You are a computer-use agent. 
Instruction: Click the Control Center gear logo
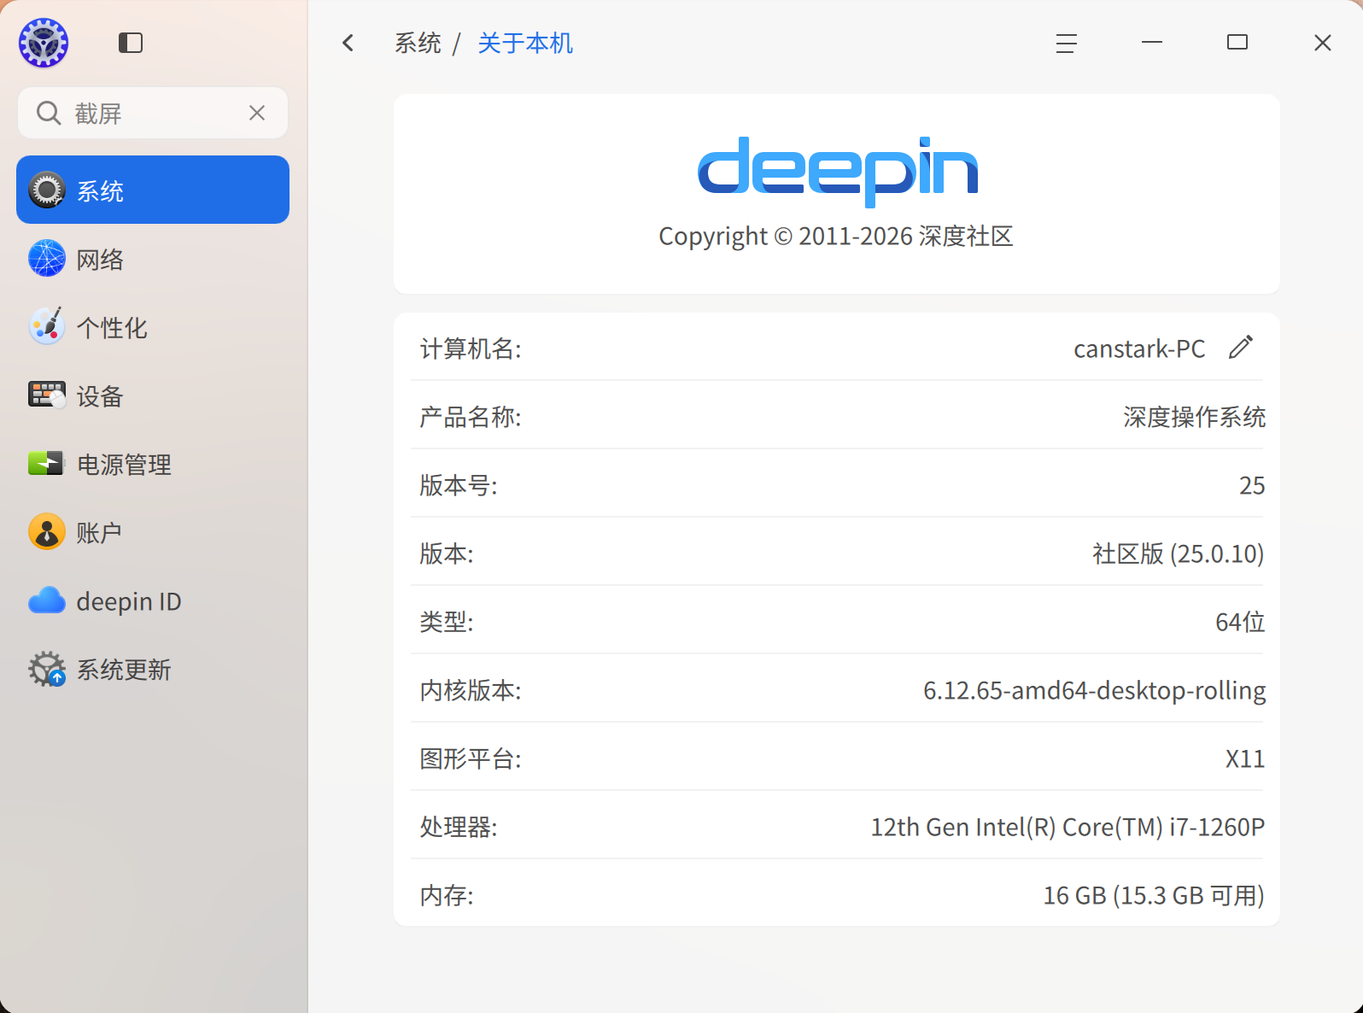click(x=44, y=43)
